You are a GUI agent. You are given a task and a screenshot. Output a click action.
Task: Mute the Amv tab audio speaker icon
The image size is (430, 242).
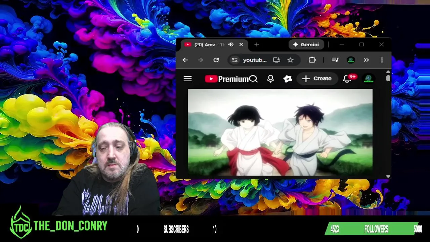[x=231, y=45]
